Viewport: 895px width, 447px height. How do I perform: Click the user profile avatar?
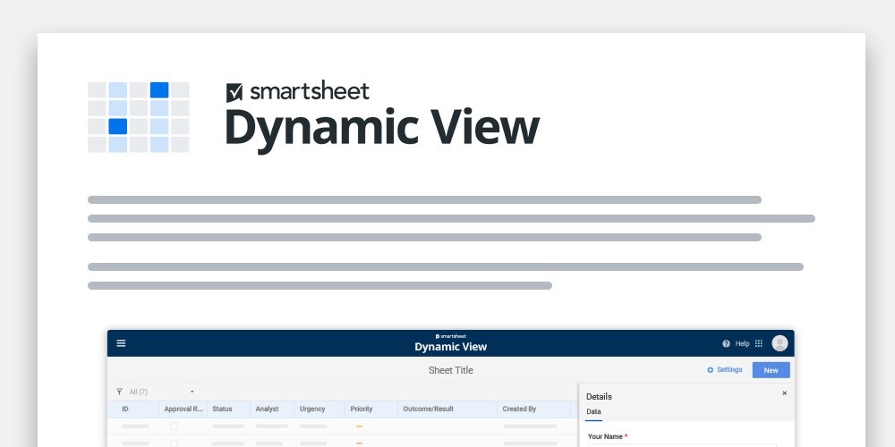(x=780, y=343)
